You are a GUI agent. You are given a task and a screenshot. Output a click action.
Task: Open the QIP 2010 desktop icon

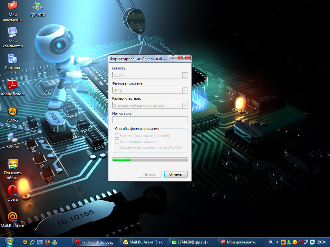pos(38,7)
